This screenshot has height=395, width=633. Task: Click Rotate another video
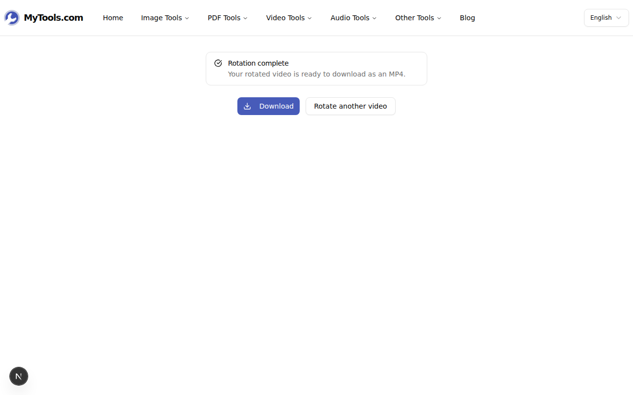coord(350,106)
